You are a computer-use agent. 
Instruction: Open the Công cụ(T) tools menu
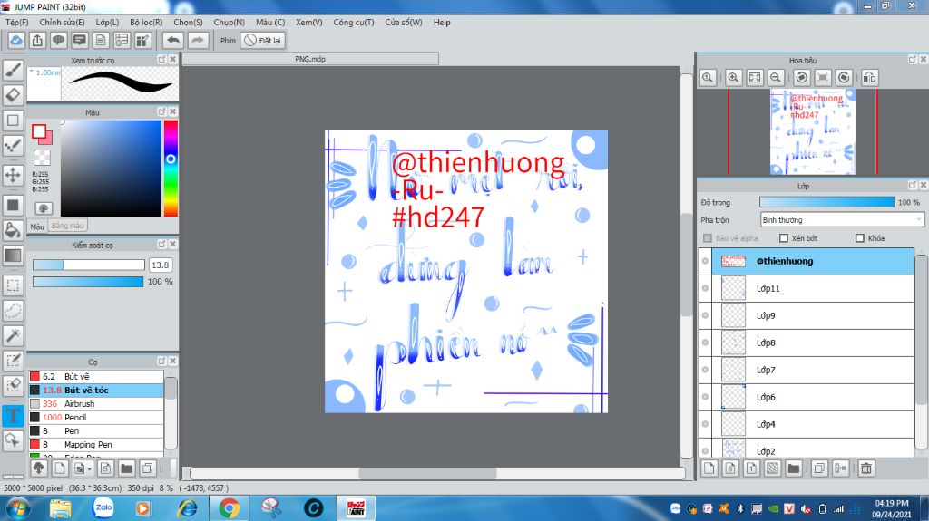click(354, 22)
